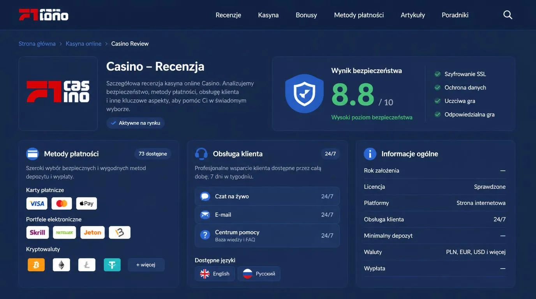The image size is (536, 299).
Task: Pick the Jeton wallet icon
Action: pos(93,232)
